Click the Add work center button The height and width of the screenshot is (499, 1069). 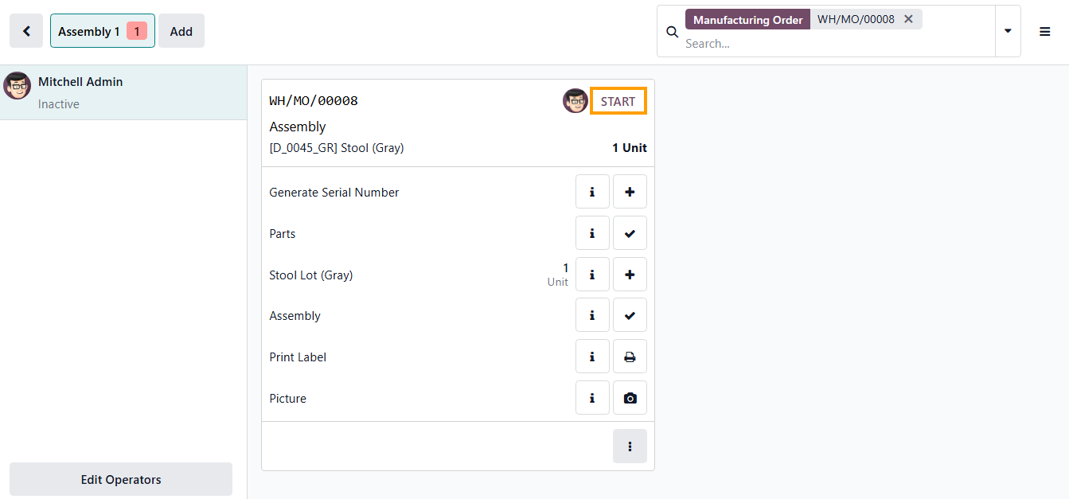[181, 31]
